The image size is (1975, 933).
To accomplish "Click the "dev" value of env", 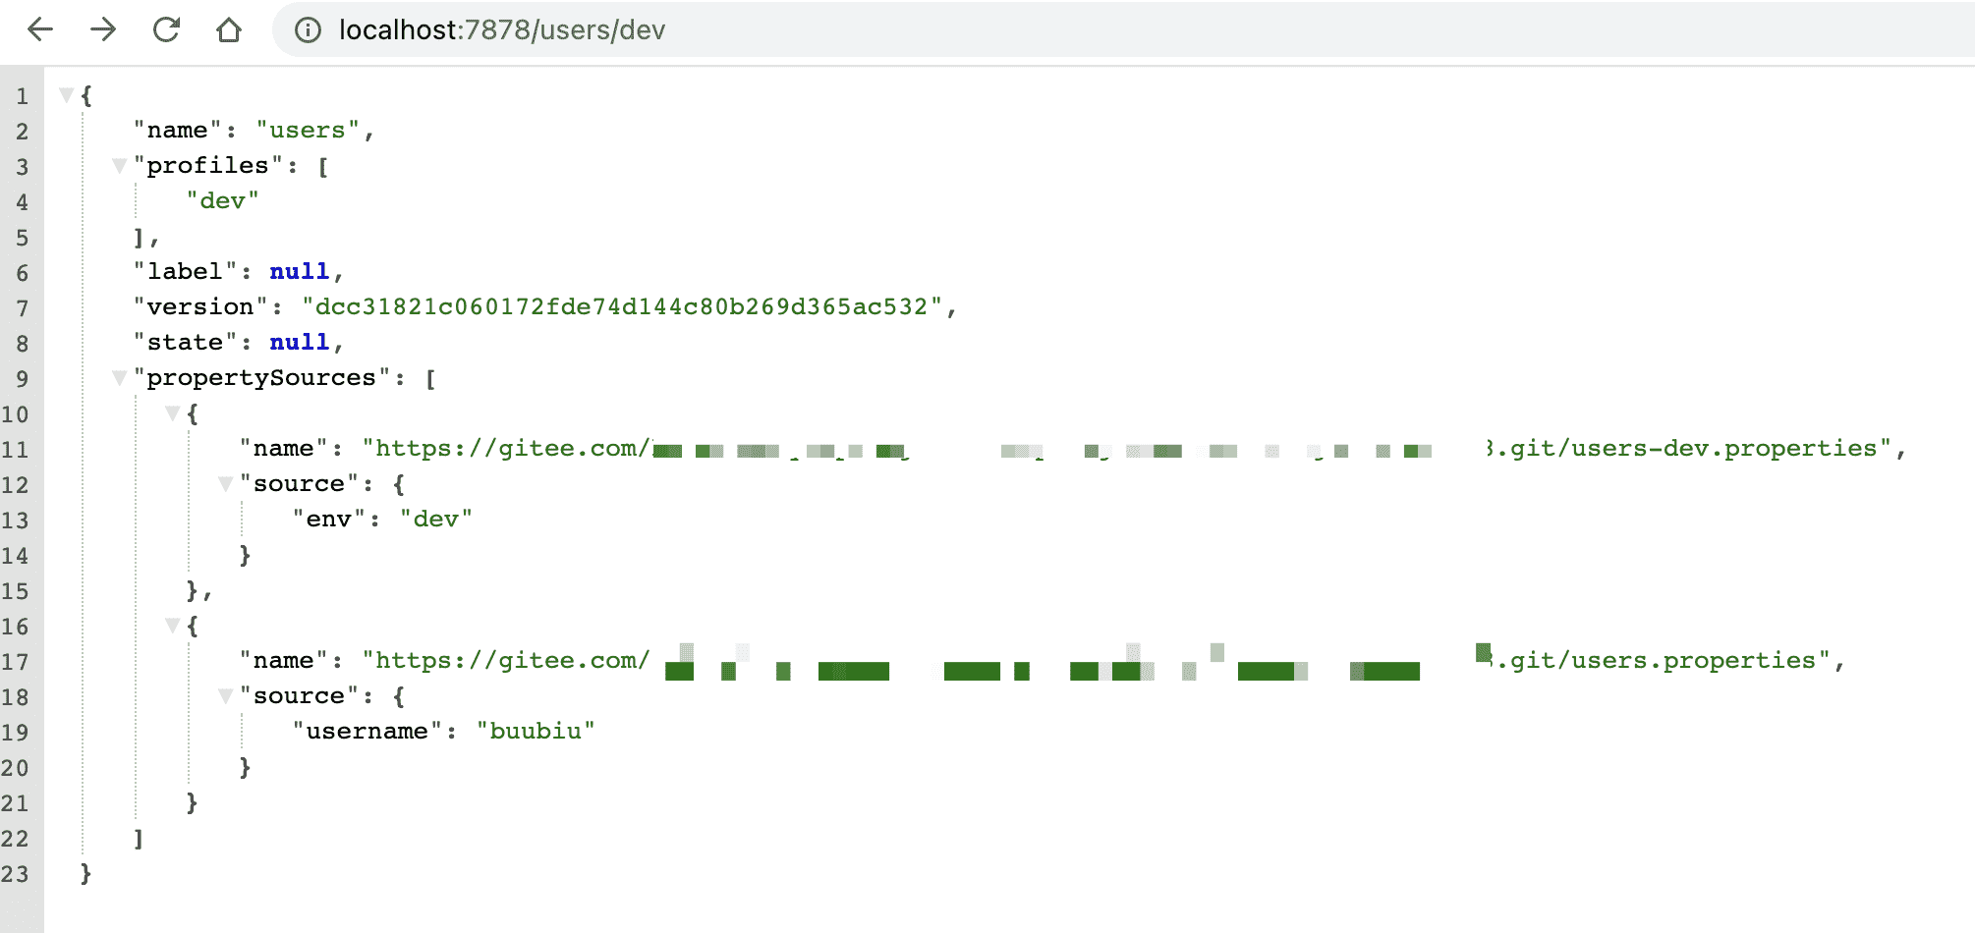I will tap(435, 520).
